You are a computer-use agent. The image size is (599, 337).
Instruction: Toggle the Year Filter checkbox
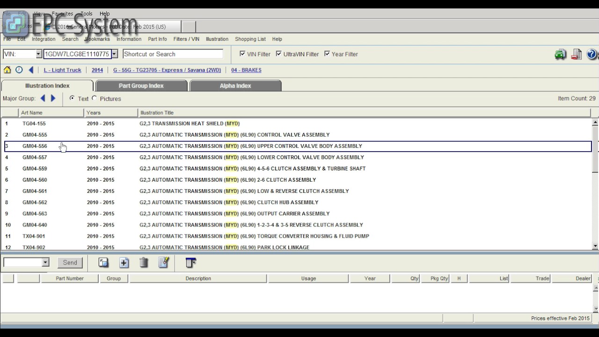[327, 54]
